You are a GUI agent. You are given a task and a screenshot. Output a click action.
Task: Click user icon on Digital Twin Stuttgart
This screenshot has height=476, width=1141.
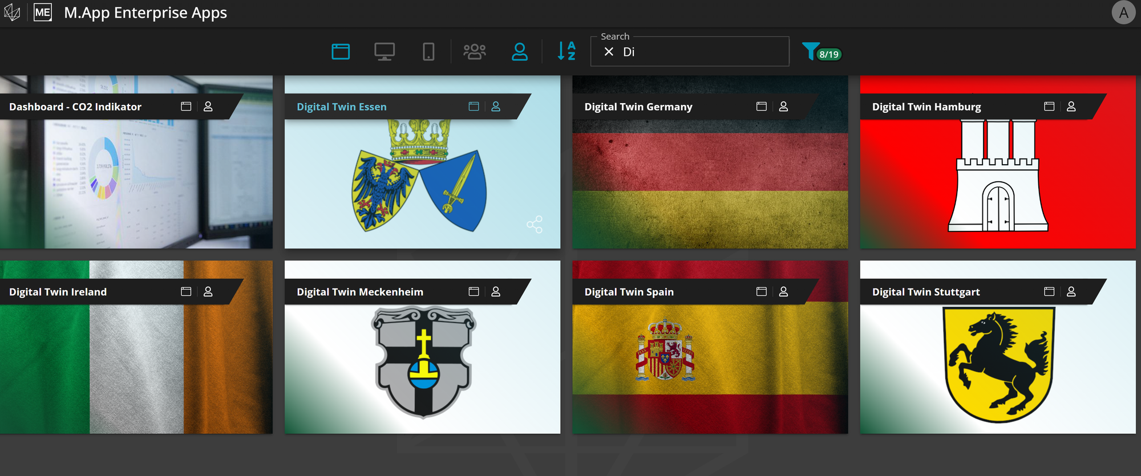1071,292
